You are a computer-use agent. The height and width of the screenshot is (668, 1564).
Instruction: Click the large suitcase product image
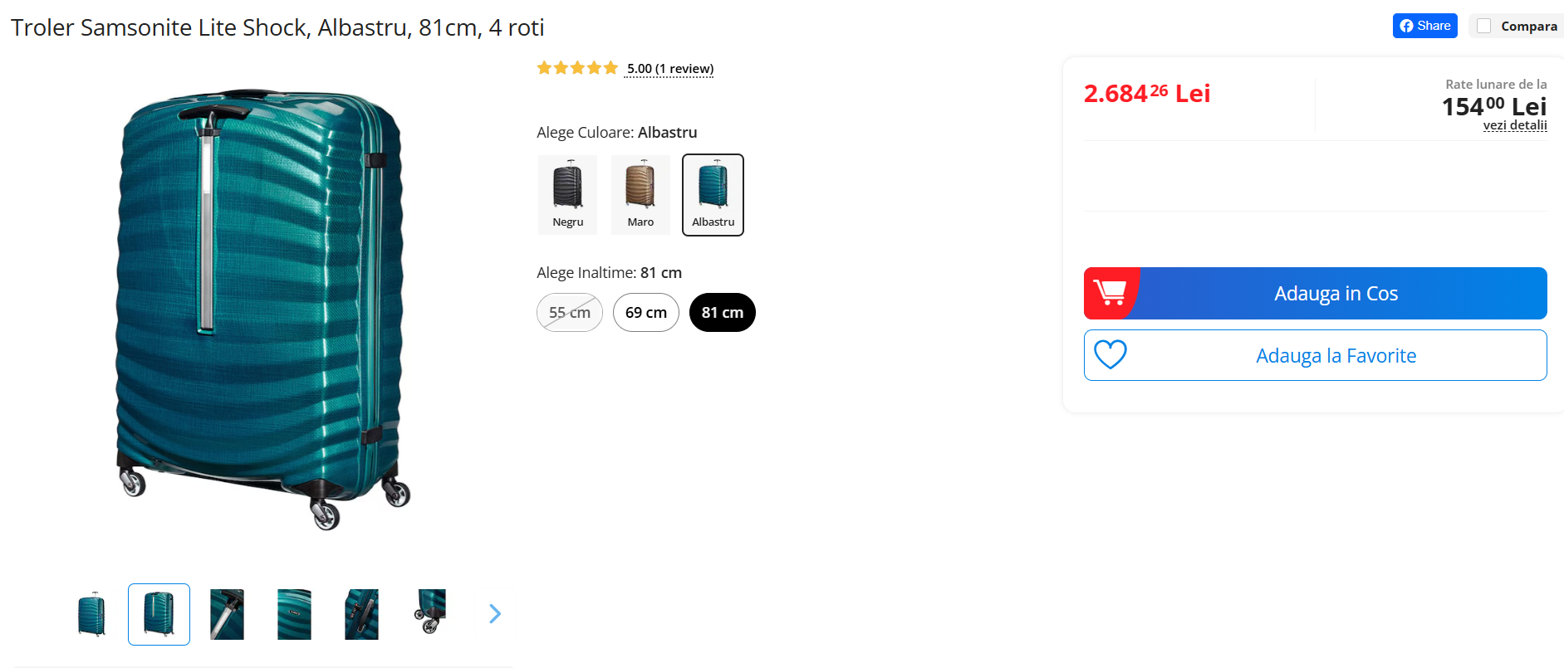[x=262, y=307]
